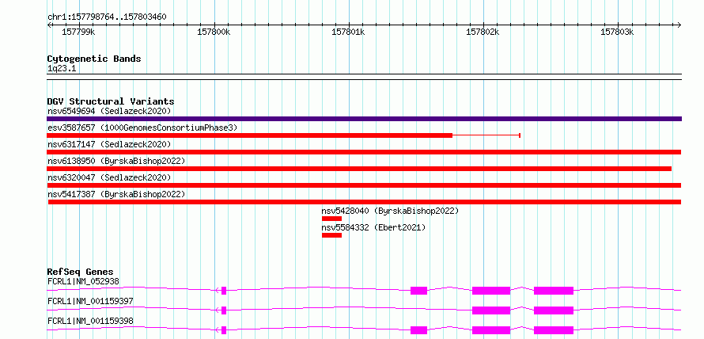Click the 157802k ruler label
This screenshot has width=704, height=339.
(483, 32)
